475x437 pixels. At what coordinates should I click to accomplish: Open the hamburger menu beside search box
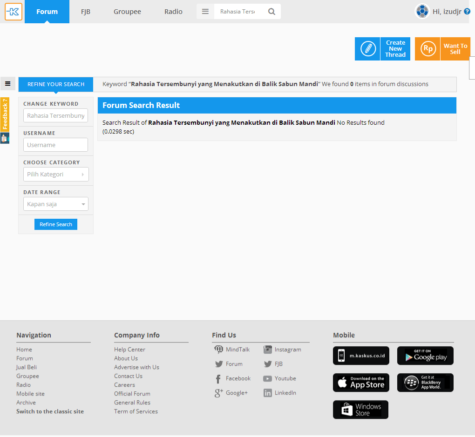coord(205,12)
